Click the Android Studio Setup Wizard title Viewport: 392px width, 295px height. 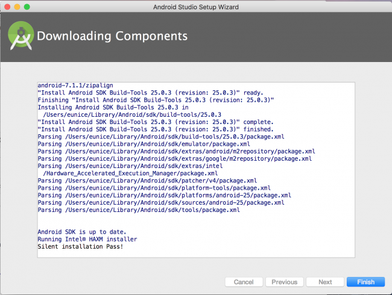click(x=196, y=7)
